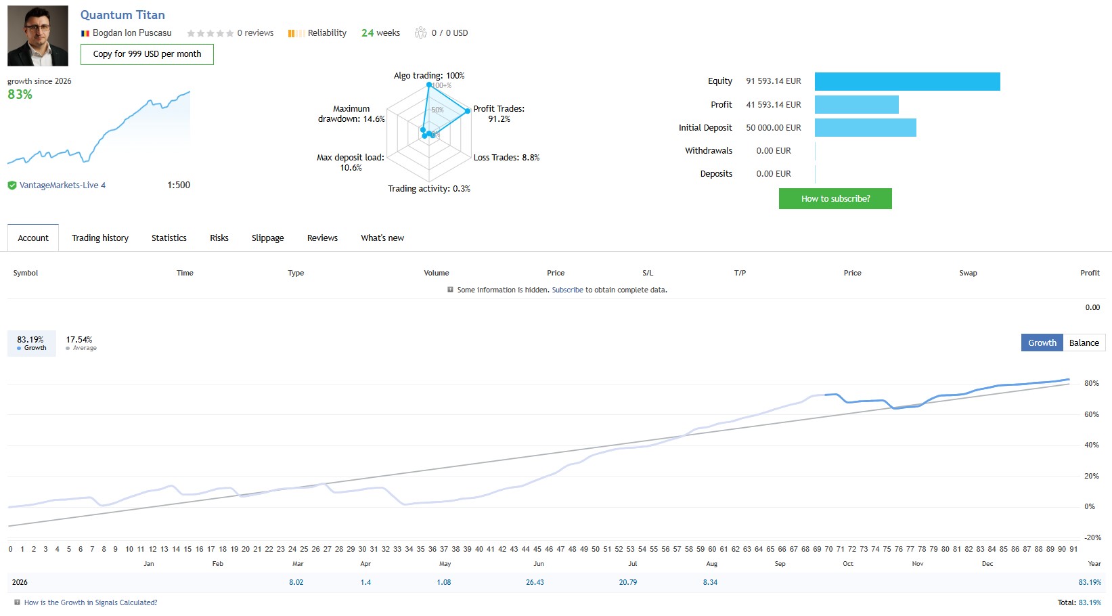Click the Romanian flag icon beside author name

(x=85, y=33)
